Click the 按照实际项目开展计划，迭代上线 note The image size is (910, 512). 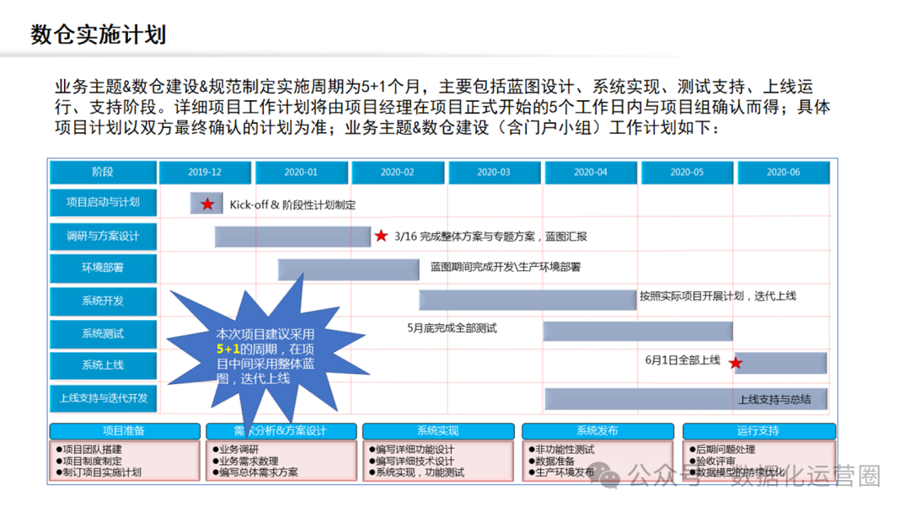pyautogui.click(x=718, y=296)
